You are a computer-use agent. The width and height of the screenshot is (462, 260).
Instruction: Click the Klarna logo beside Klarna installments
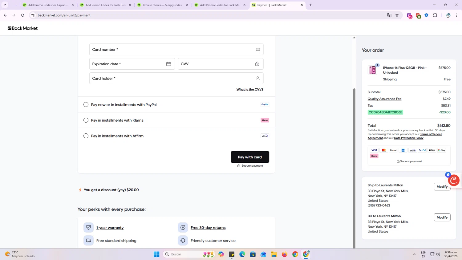click(x=265, y=120)
